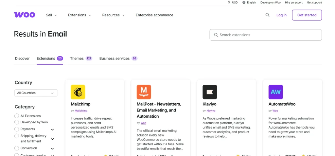Viewport: 335px width, 156px height.
Task: Select the All Extensions radio button
Action: [17, 116]
